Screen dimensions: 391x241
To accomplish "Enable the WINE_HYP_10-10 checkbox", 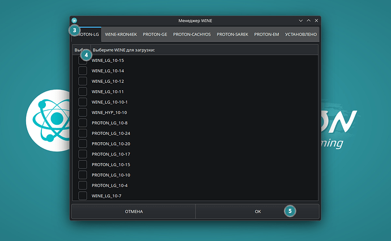I will 83,112.
